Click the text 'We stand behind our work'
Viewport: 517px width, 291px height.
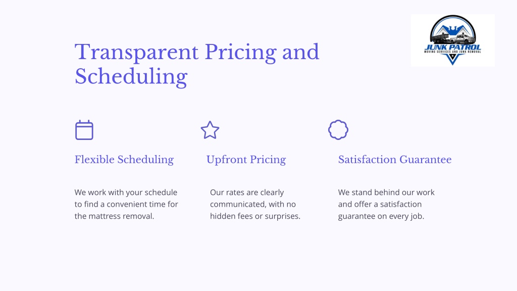pos(386,192)
